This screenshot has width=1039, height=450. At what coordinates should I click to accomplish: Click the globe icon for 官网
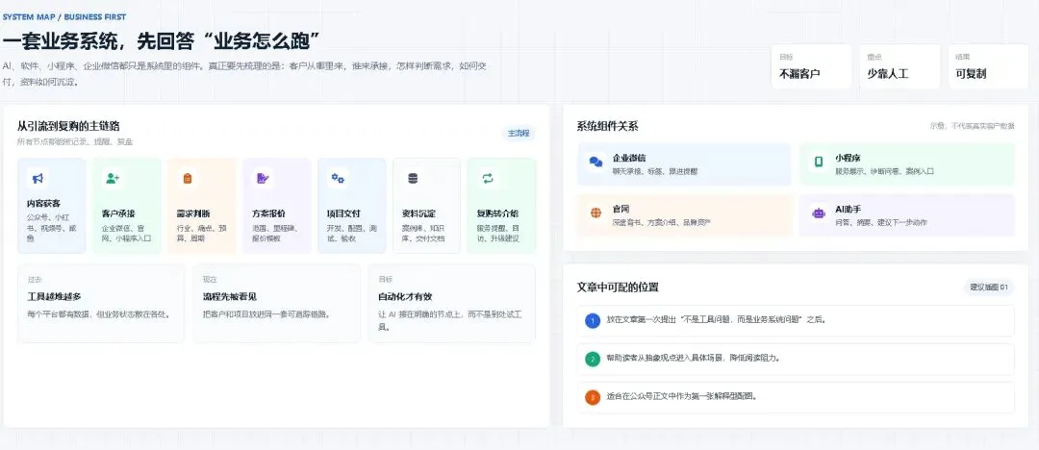coord(596,213)
